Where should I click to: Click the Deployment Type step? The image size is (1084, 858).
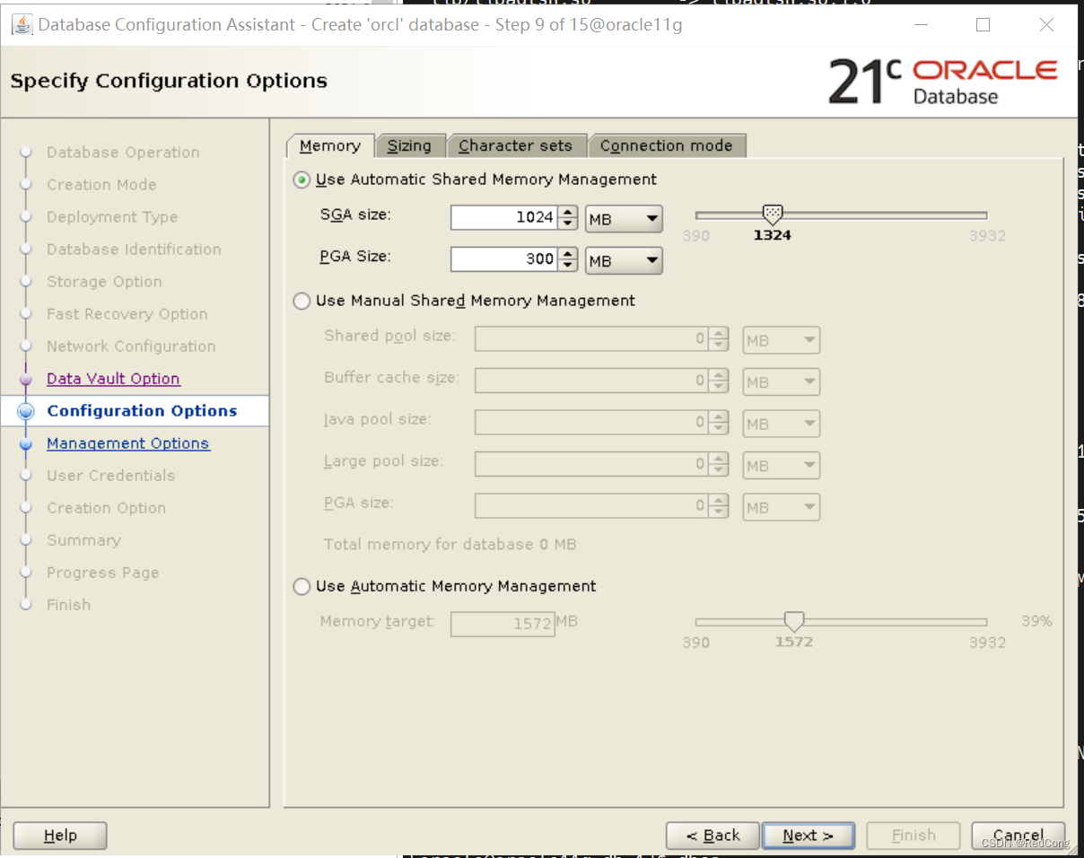tap(112, 217)
